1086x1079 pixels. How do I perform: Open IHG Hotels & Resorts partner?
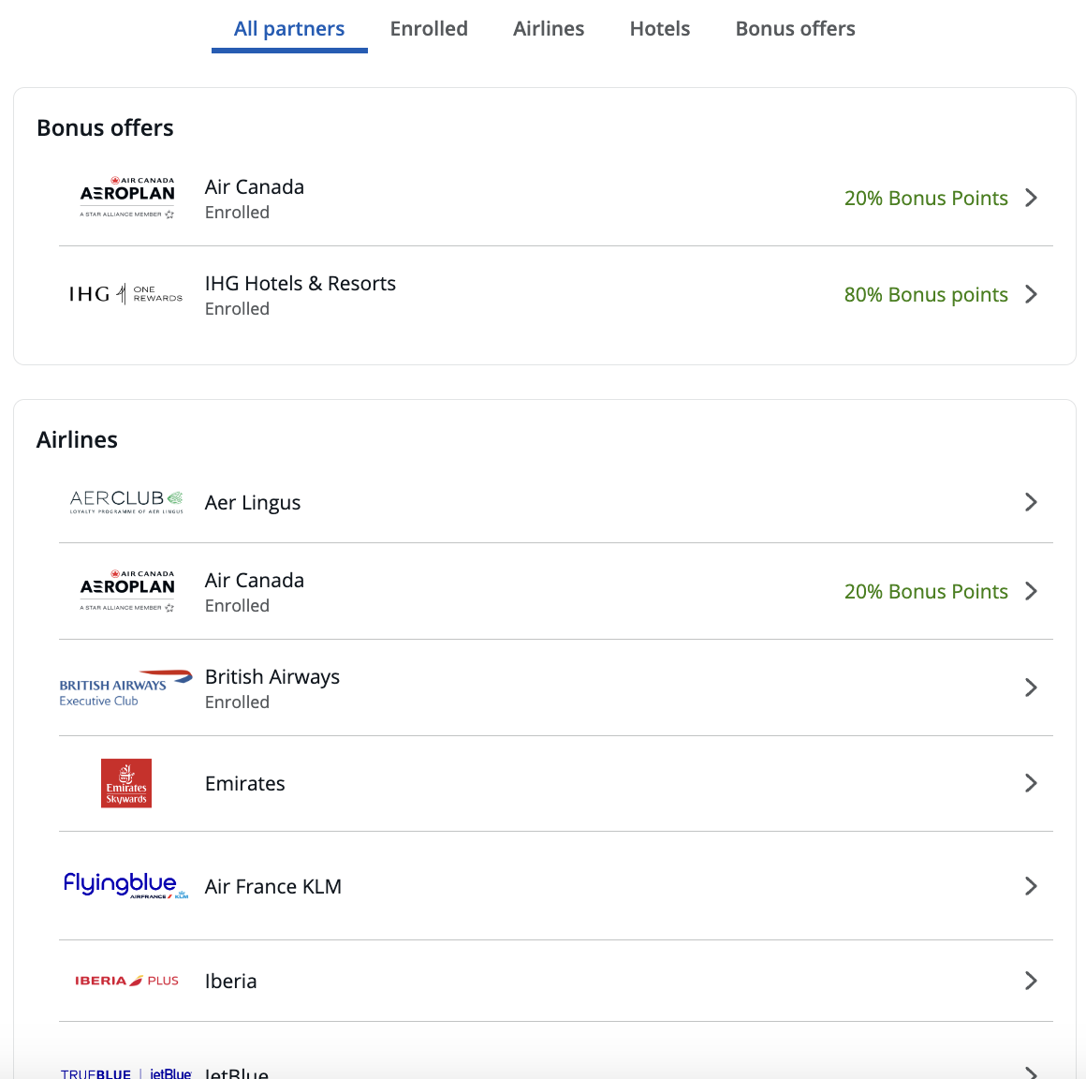point(555,294)
